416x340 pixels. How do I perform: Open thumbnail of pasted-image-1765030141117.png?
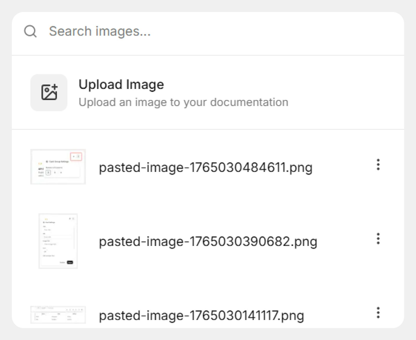[x=58, y=315]
